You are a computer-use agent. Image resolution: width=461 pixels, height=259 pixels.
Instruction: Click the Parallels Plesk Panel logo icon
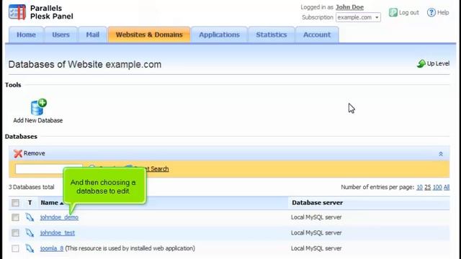[x=17, y=12]
